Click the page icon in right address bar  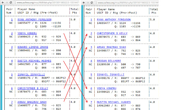pyautogui.click(x=96, y=3)
